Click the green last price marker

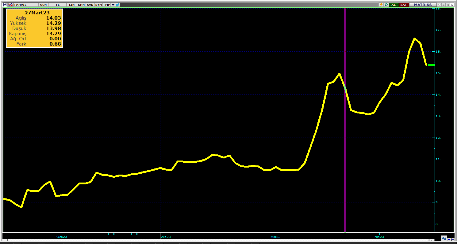point(431,65)
